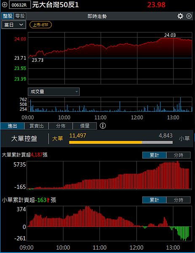Click the 上市-ETF tag button

(40, 25)
